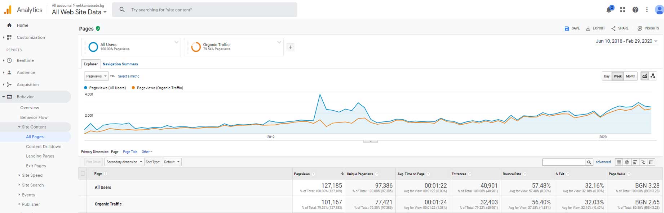Open the notifications bell
Viewport: 664px width, 213px height.
[x=609, y=10]
